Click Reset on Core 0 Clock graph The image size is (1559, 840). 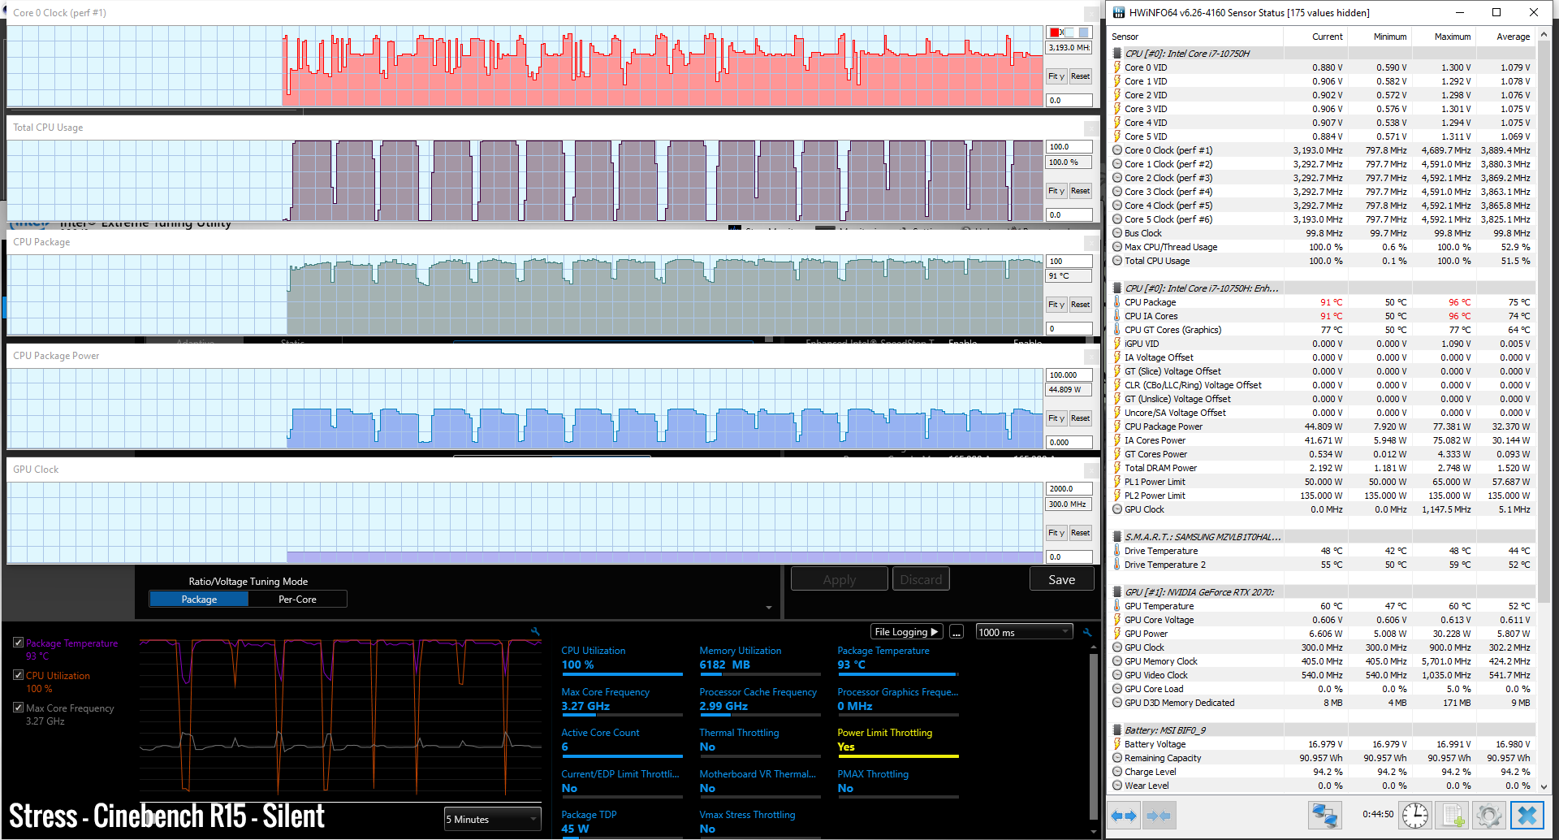[1080, 76]
